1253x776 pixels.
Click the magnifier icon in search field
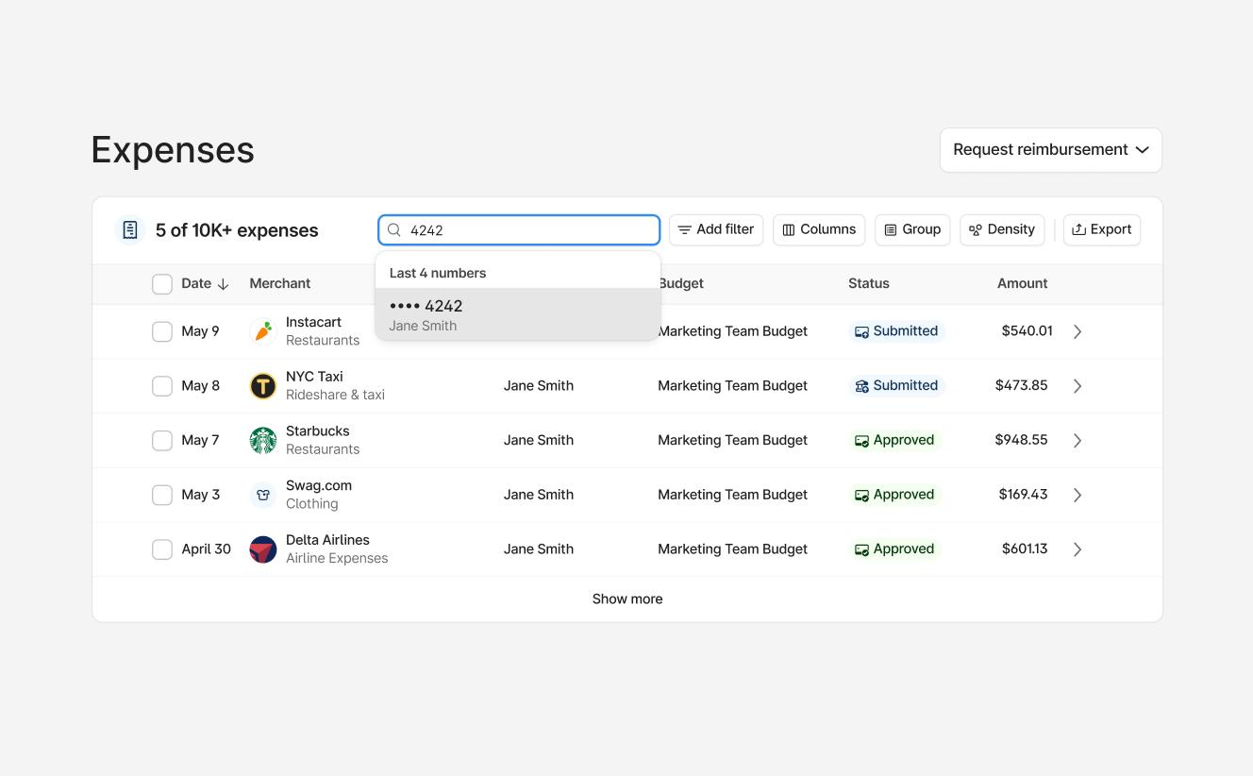point(394,230)
